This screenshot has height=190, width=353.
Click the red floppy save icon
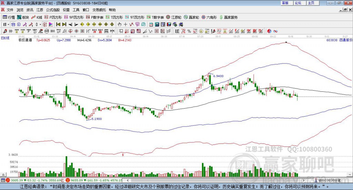(x=169, y=24)
